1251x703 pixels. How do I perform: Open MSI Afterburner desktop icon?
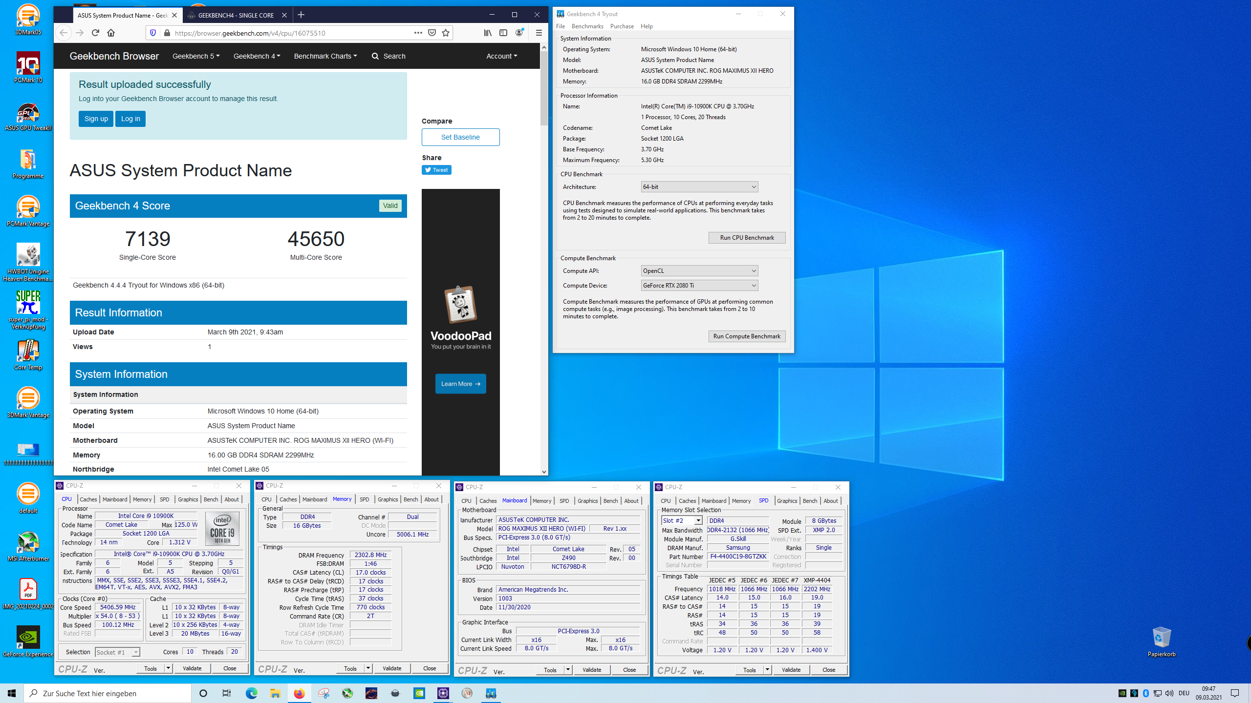(x=28, y=547)
